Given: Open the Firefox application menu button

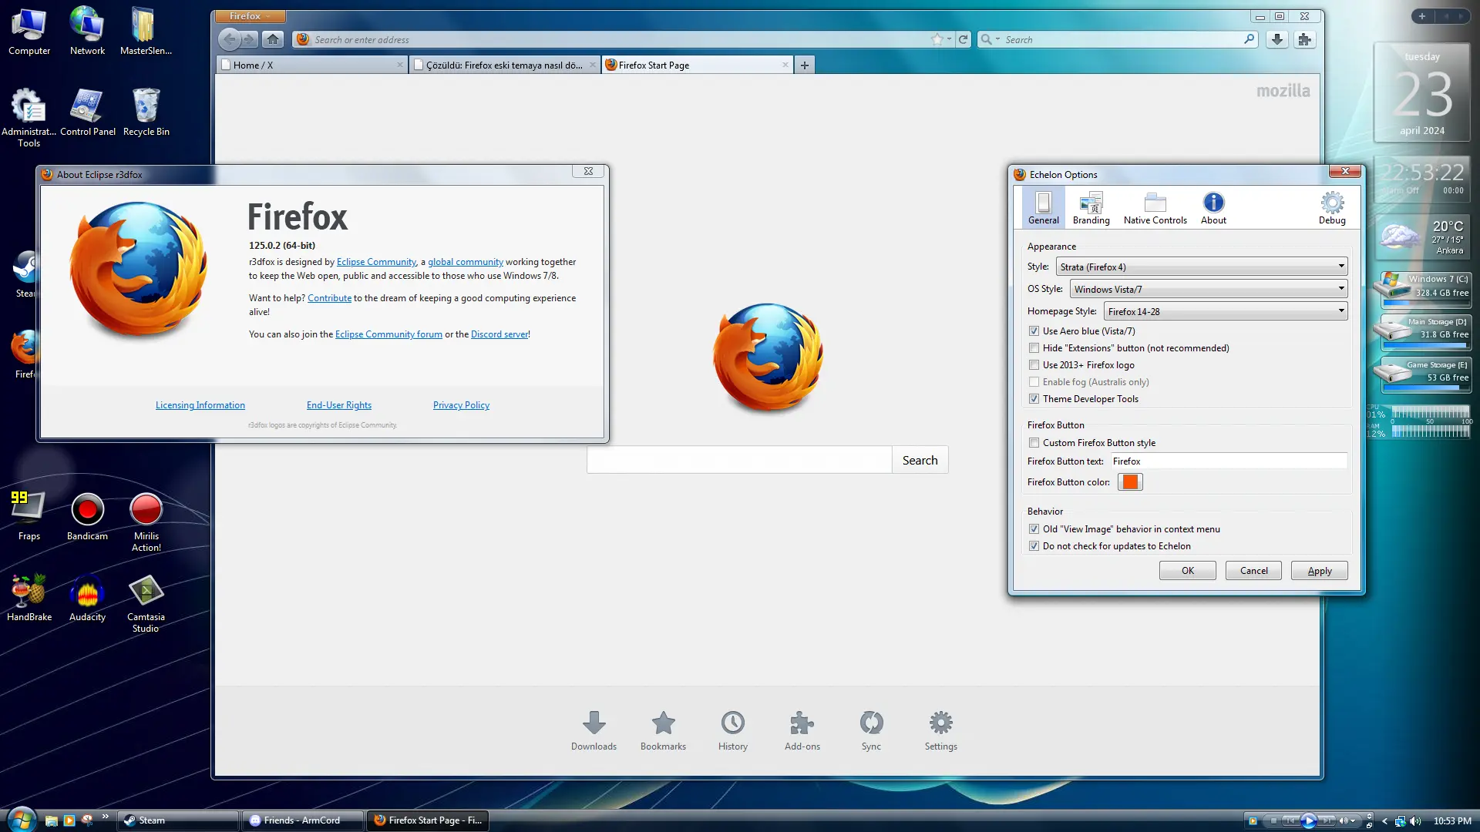Looking at the screenshot, I should click(x=250, y=16).
